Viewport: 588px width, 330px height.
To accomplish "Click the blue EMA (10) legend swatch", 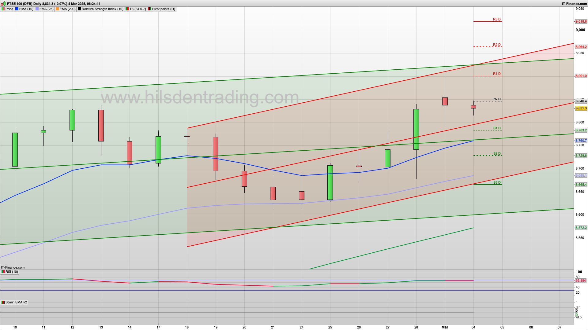I will tap(17, 9).
